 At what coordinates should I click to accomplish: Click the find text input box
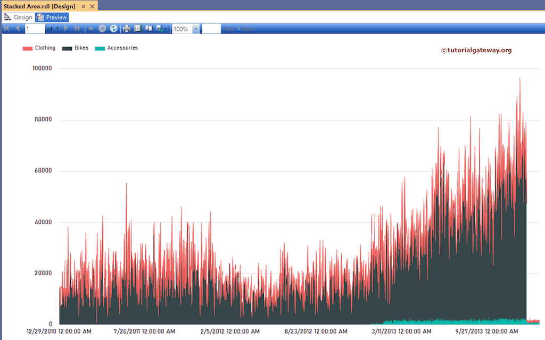(211, 29)
